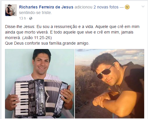Image resolution: width=148 pixels, height=119 pixels.
Task: Click the sad face feeling emoji
Action: 127,7
